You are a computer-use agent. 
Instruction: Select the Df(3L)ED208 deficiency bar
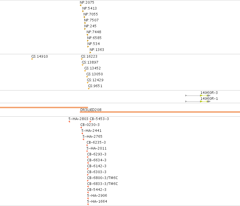pos(160,112)
